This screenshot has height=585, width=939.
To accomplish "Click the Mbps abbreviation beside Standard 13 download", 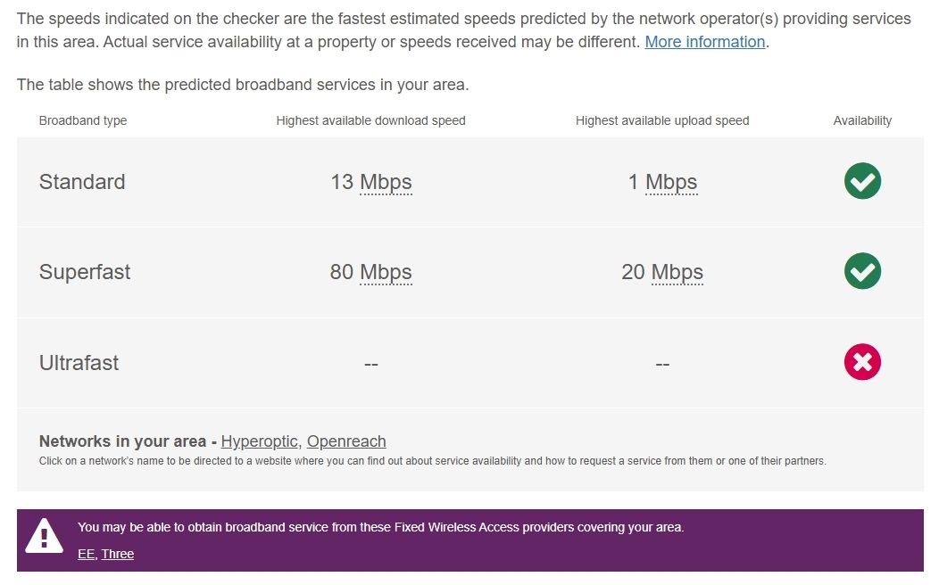I will (386, 182).
